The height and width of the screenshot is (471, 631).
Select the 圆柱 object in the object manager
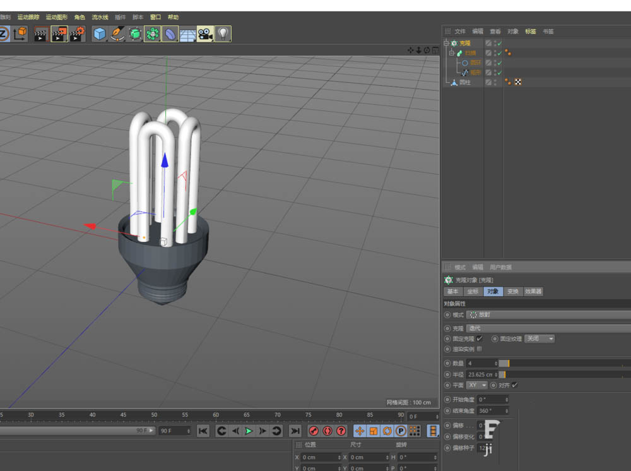tap(464, 82)
